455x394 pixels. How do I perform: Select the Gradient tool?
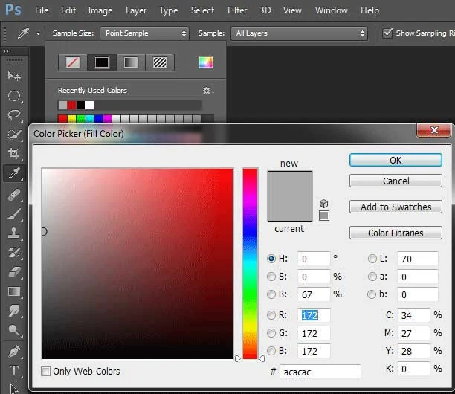(x=14, y=291)
